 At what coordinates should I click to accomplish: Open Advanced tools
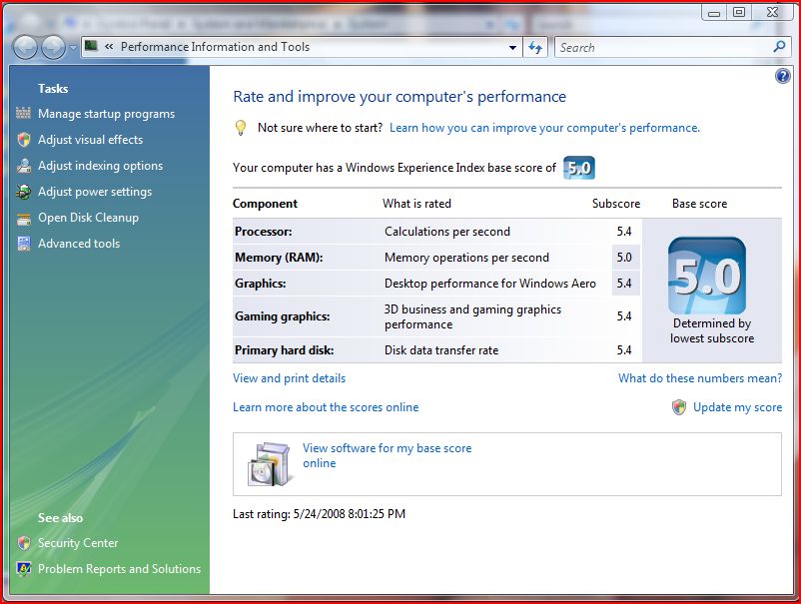tap(79, 244)
